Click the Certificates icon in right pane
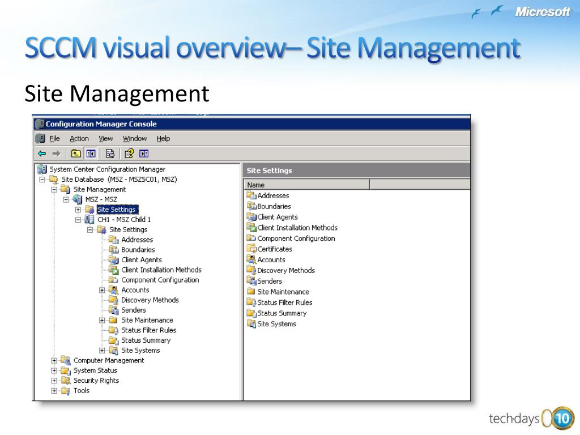Viewport: 580px width, 435px height. coord(251,249)
